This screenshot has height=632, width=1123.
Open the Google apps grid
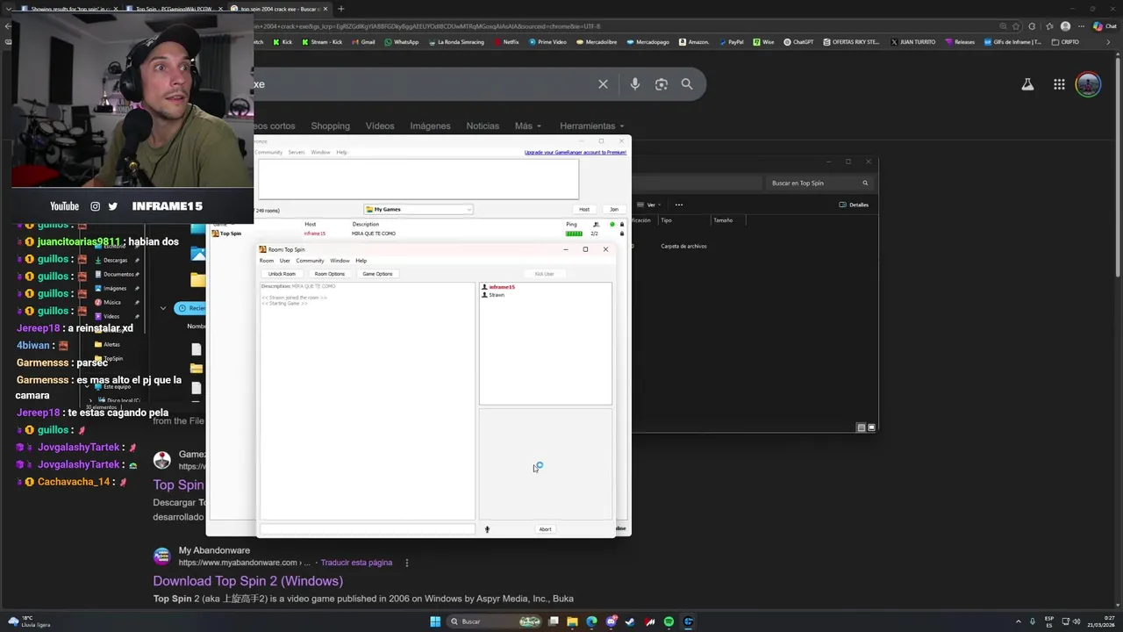(1059, 84)
